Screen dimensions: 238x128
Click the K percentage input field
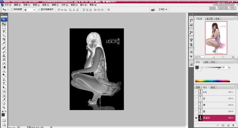[225, 67]
